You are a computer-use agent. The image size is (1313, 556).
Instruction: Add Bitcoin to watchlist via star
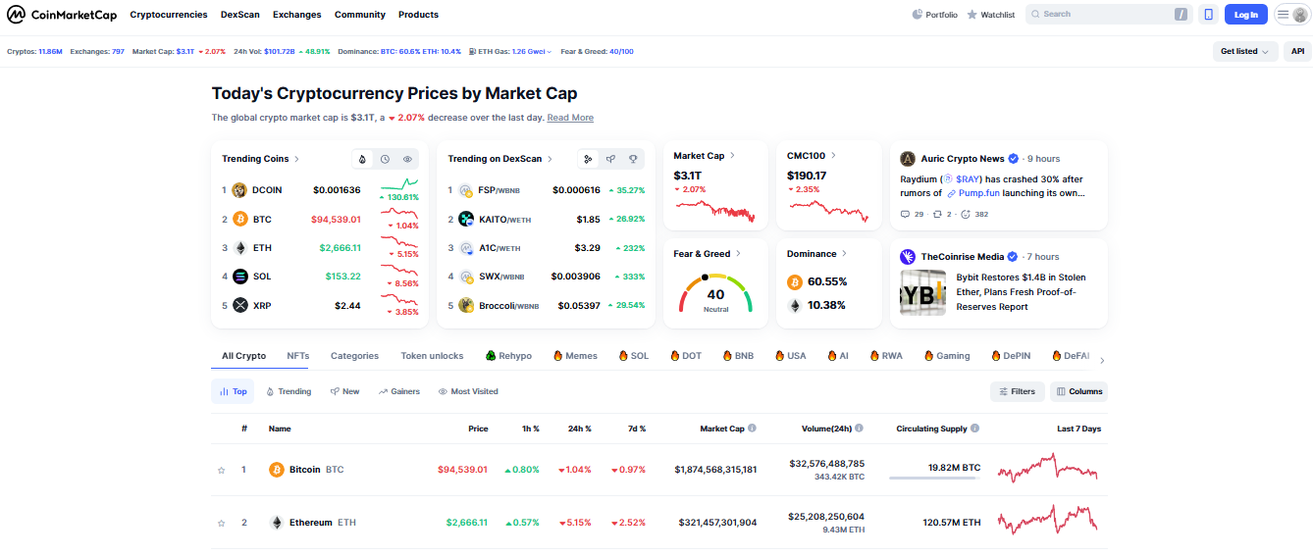click(222, 471)
